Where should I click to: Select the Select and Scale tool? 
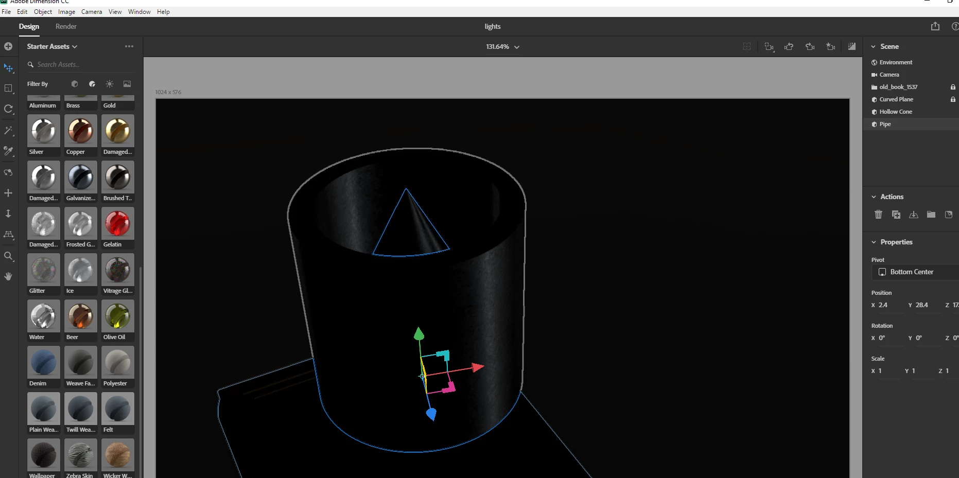pos(8,88)
